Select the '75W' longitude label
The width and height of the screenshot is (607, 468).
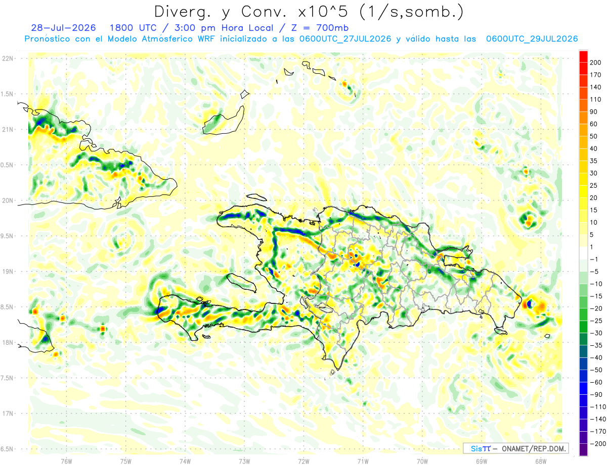125,461
